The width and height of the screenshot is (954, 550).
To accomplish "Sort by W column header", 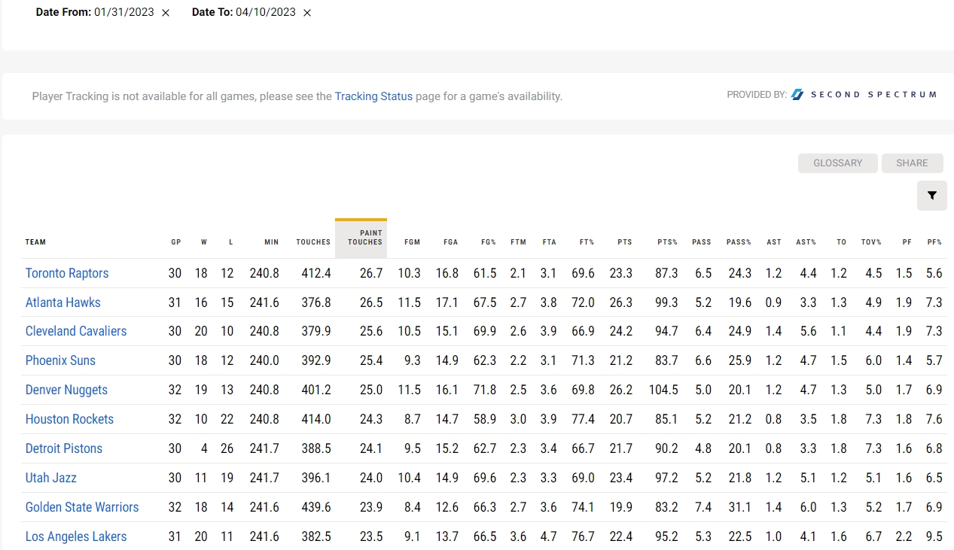I will [204, 242].
